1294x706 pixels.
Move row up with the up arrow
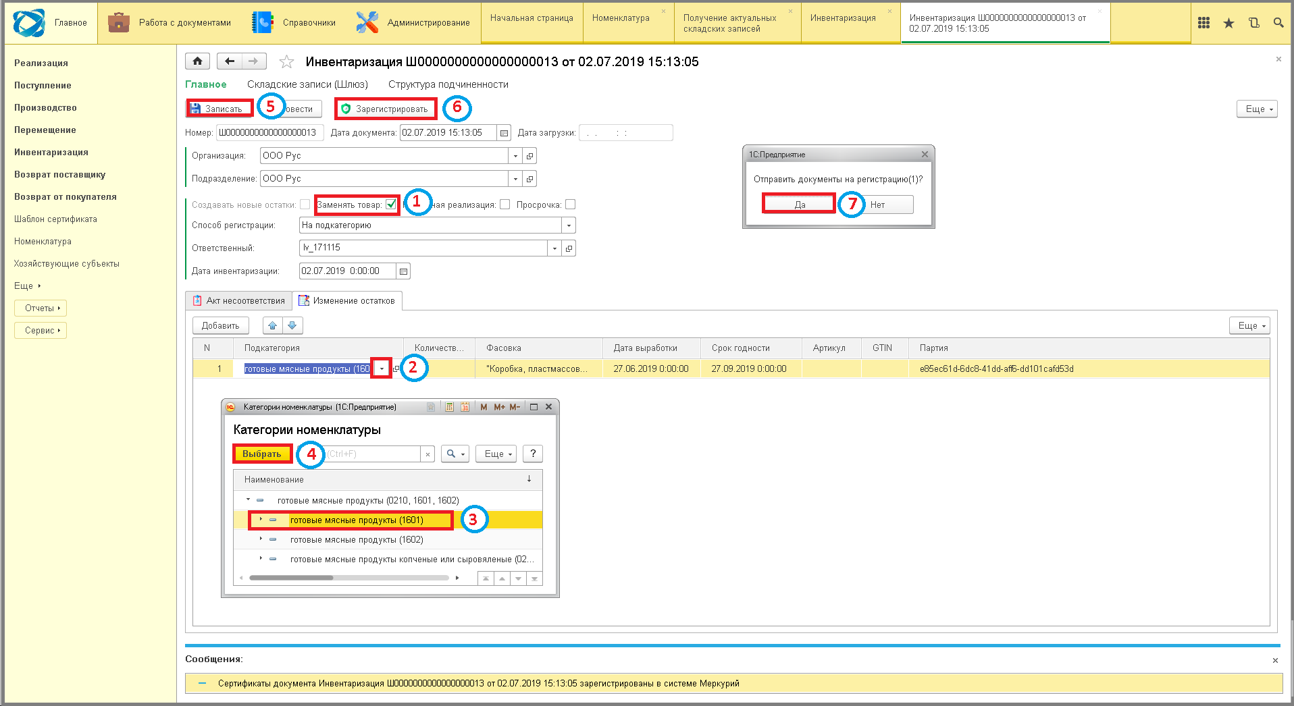273,325
